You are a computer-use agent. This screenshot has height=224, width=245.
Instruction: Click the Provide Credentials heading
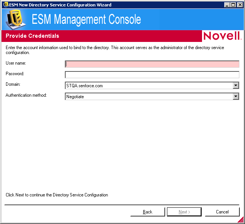32,36
